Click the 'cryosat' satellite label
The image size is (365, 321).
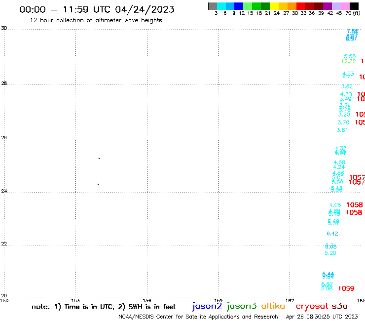click(x=312, y=306)
